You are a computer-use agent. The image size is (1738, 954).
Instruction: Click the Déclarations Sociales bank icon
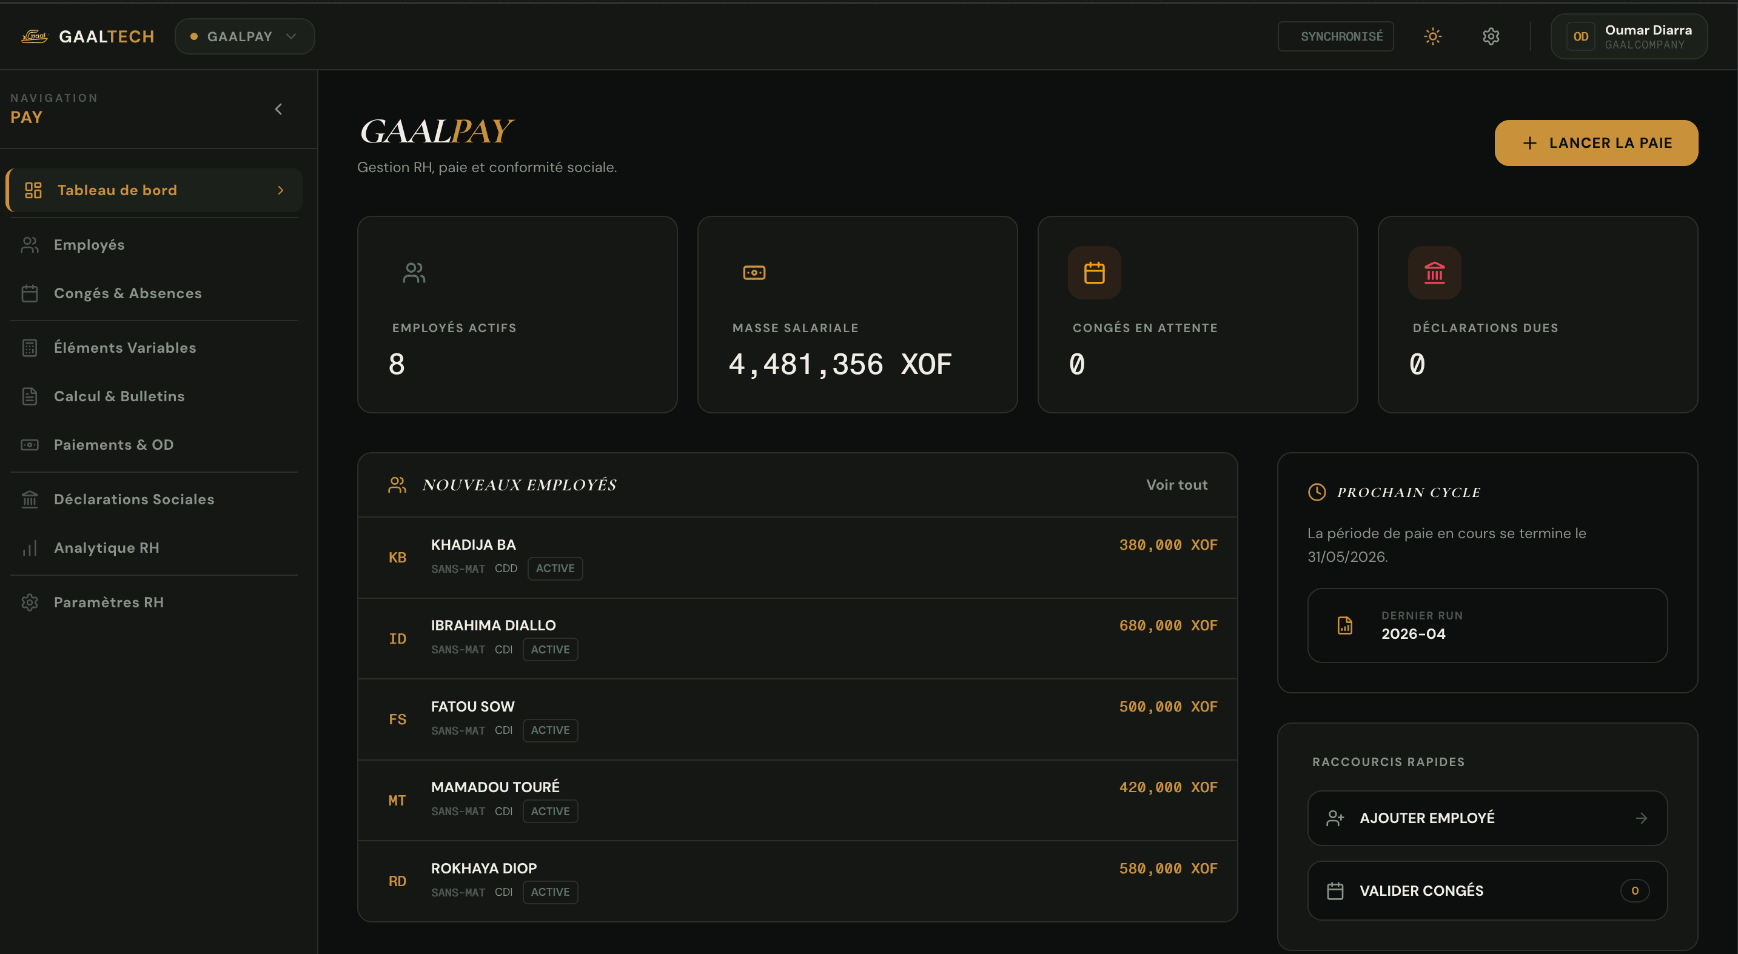[30, 499]
